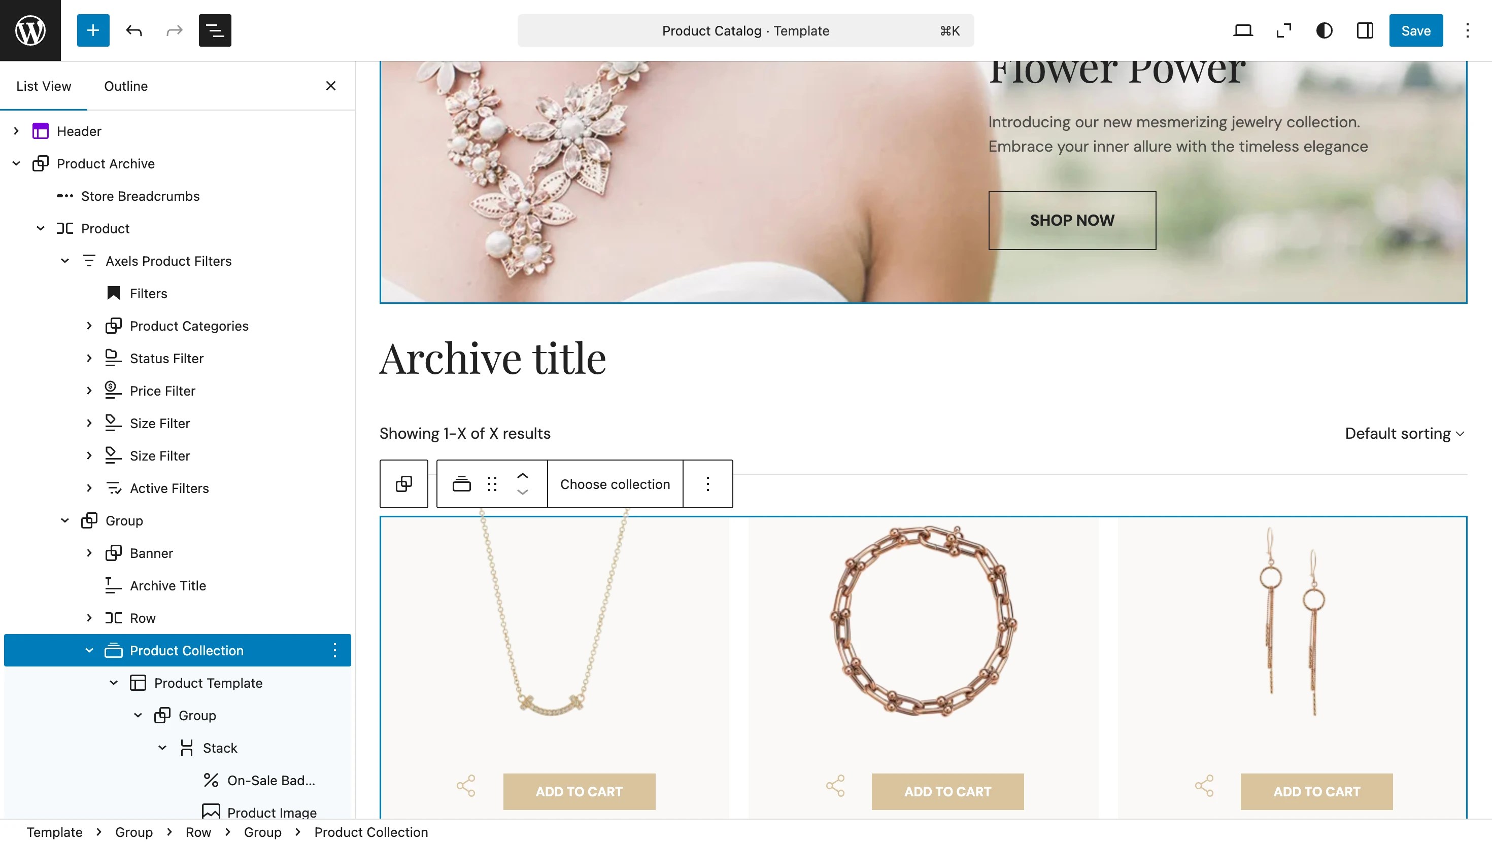Click the blue block inserter plus button
Screen dimensions: 1492x844
[x=93, y=30]
